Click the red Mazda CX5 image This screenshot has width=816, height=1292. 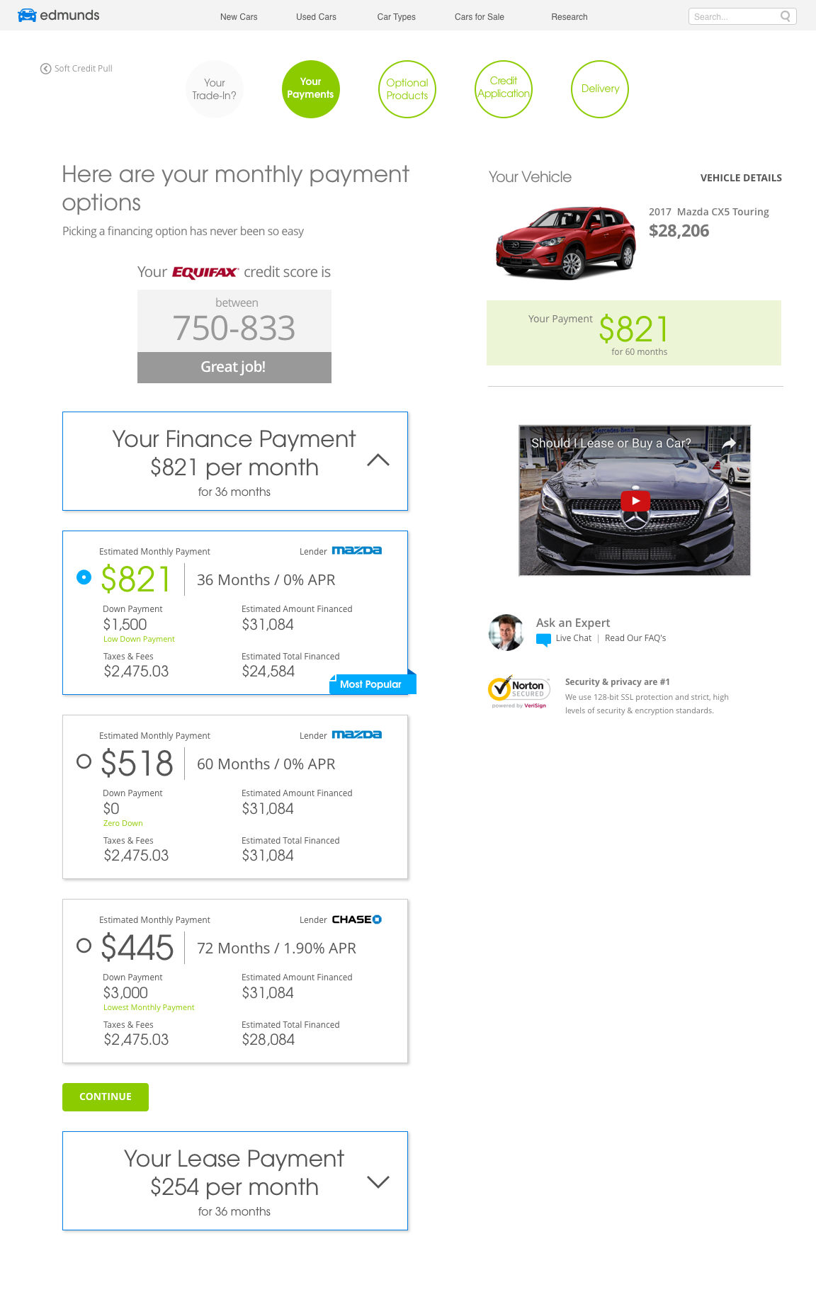(565, 242)
